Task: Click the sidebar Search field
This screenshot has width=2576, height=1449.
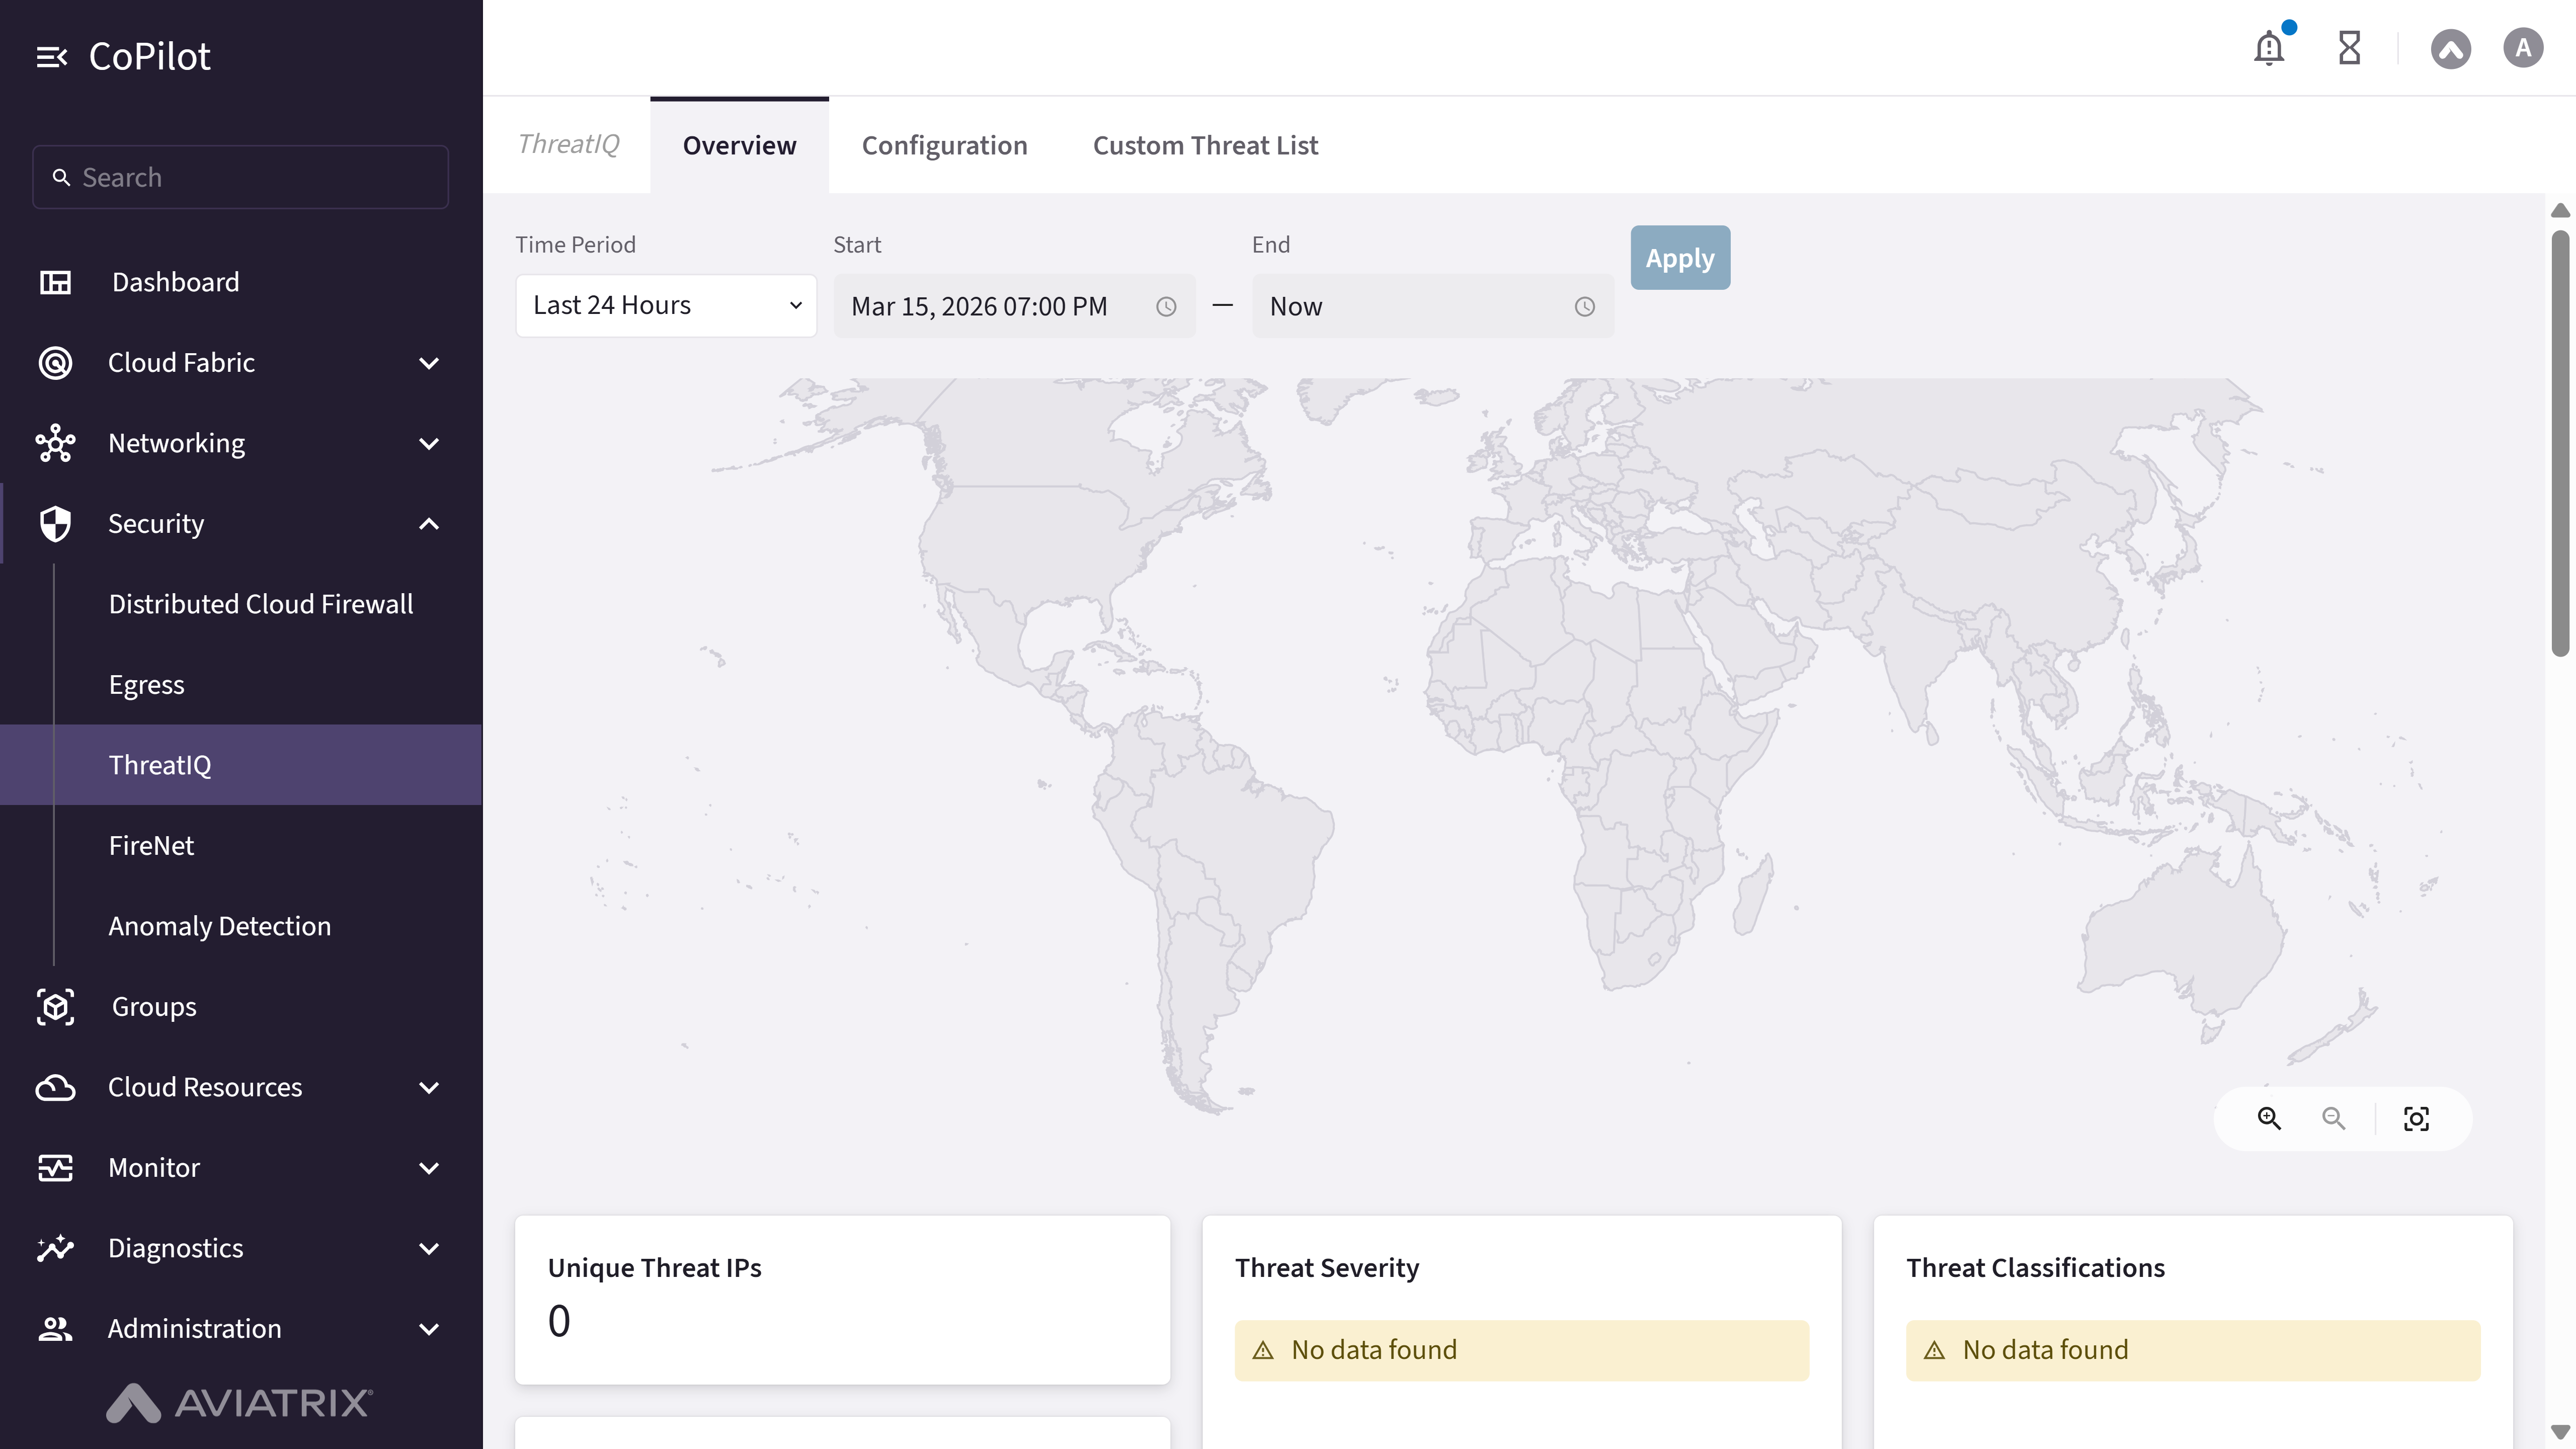Action: [x=240, y=177]
